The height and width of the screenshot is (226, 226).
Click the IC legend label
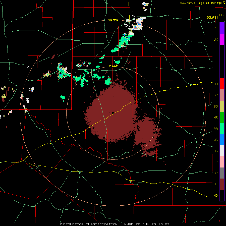pyautogui.click(x=215, y=162)
